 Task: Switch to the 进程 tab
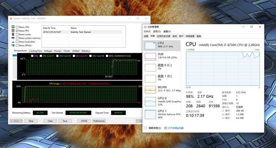(x=146, y=36)
